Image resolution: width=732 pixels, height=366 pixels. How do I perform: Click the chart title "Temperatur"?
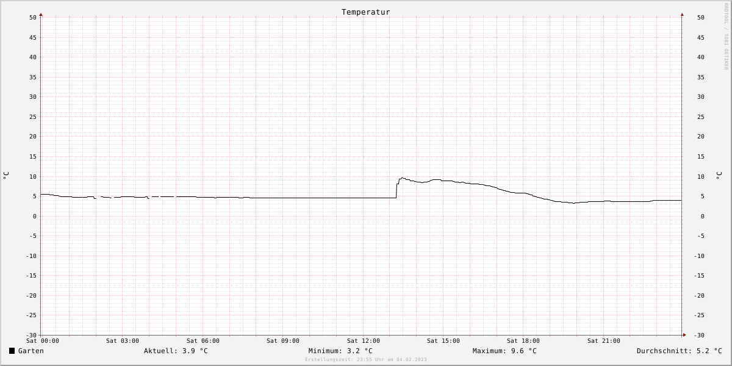coord(366,12)
